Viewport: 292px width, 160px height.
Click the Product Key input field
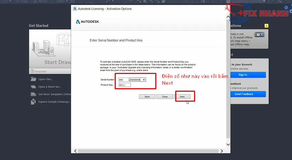click(x=125, y=85)
